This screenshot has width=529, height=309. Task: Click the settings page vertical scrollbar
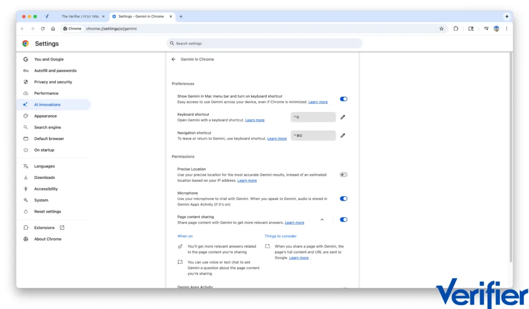click(511, 157)
